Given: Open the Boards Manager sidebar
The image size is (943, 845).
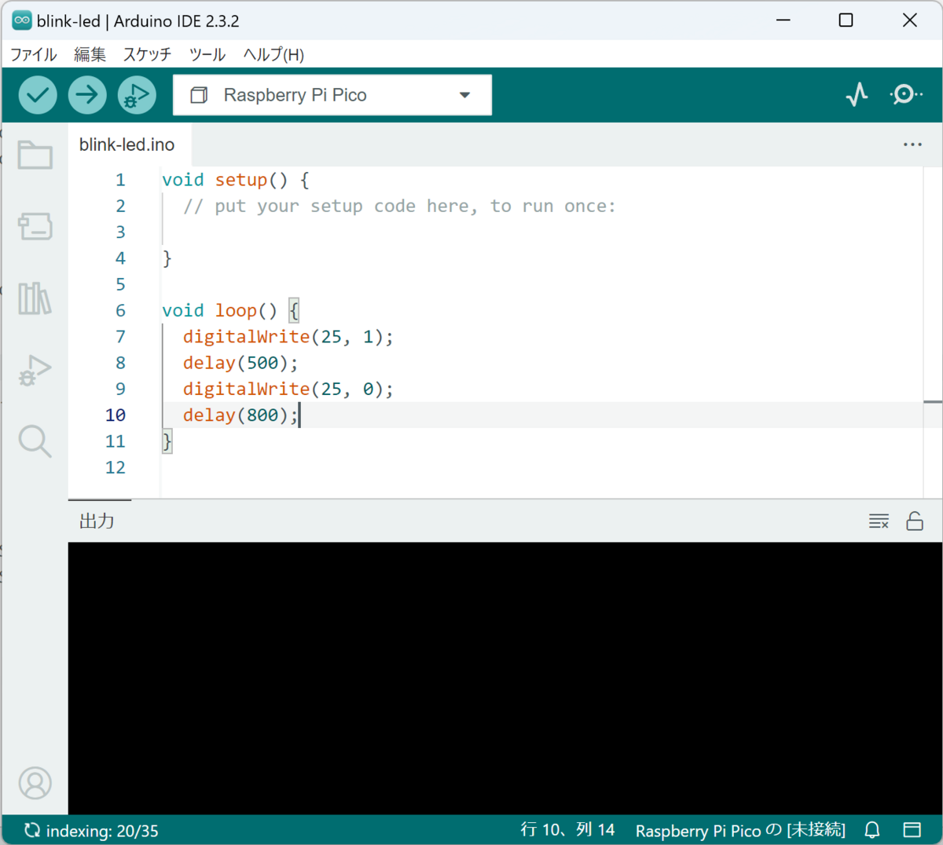Looking at the screenshot, I should [x=35, y=227].
